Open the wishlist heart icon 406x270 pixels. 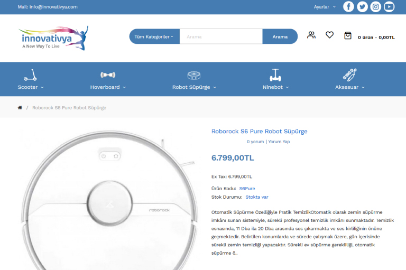(329, 35)
